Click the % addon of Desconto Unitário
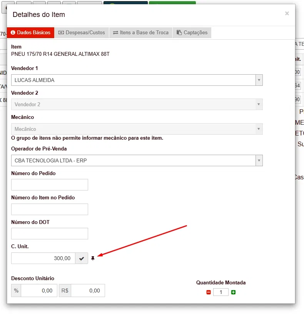304x314 pixels. 16,291
